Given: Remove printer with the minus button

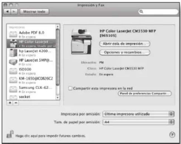Looking at the screenshot, I should (16, 103).
